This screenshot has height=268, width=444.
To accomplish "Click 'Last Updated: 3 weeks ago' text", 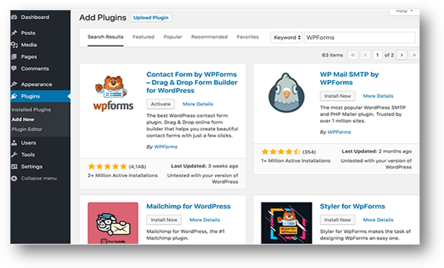I will pyautogui.click(x=204, y=166).
